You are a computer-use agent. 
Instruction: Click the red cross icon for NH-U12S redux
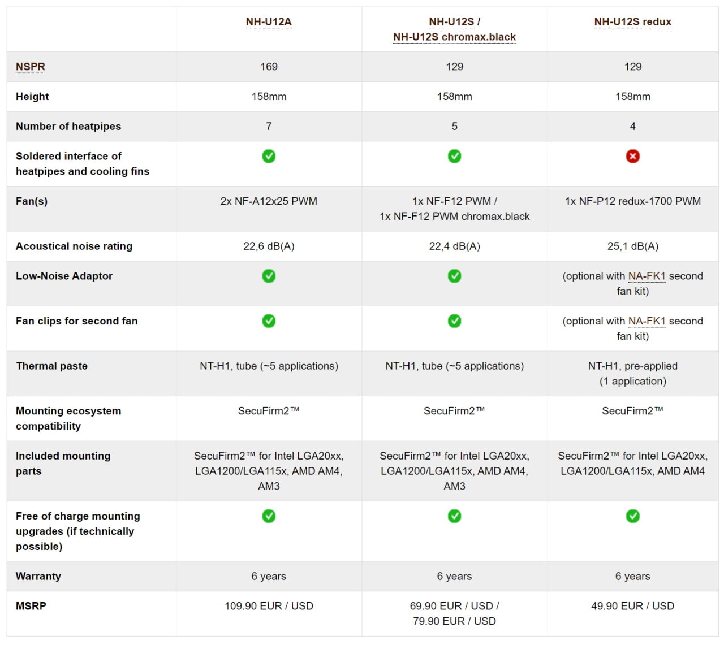tap(633, 156)
